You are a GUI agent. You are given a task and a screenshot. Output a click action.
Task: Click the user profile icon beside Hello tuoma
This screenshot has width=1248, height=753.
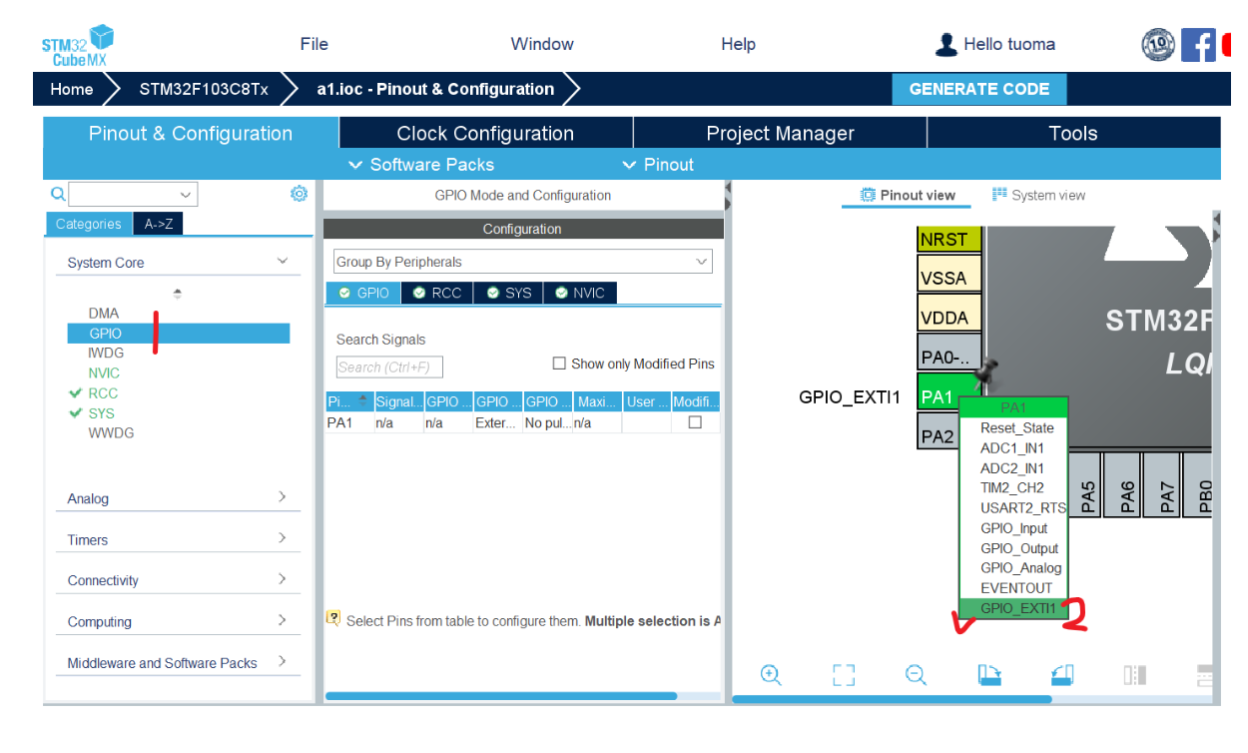pyautogui.click(x=945, y=44)
